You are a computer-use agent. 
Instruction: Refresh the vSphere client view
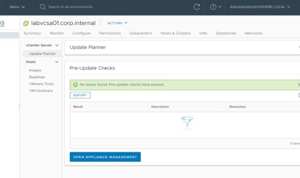point(196,7)
